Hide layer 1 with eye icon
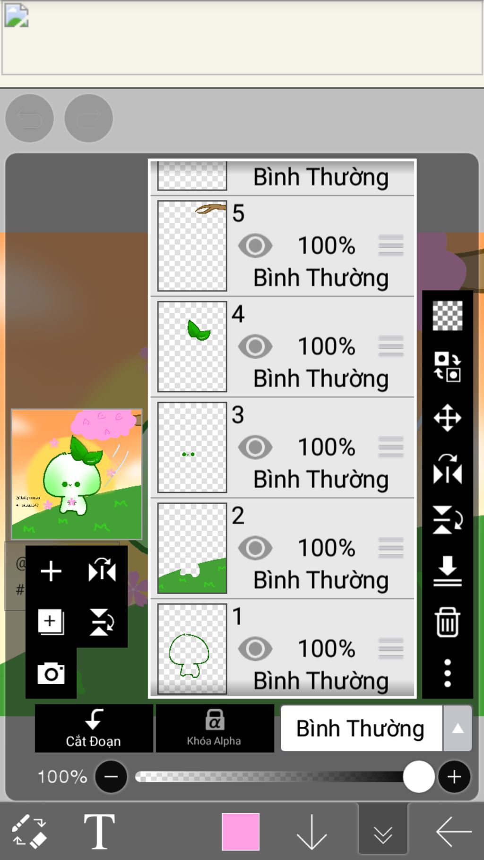 click(x=255, y=649)
